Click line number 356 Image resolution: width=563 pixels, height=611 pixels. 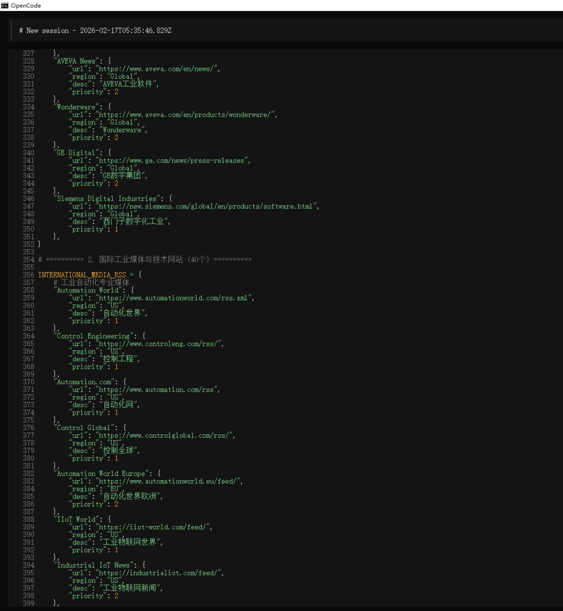tap(29, 275)
